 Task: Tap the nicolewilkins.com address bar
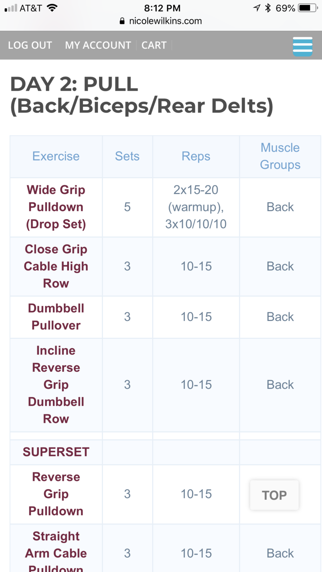tap(161, 21)
